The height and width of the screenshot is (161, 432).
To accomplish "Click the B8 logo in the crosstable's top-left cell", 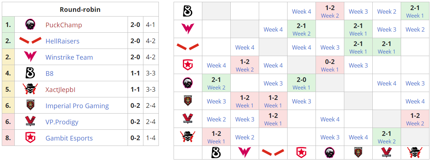I will point(188,11).
